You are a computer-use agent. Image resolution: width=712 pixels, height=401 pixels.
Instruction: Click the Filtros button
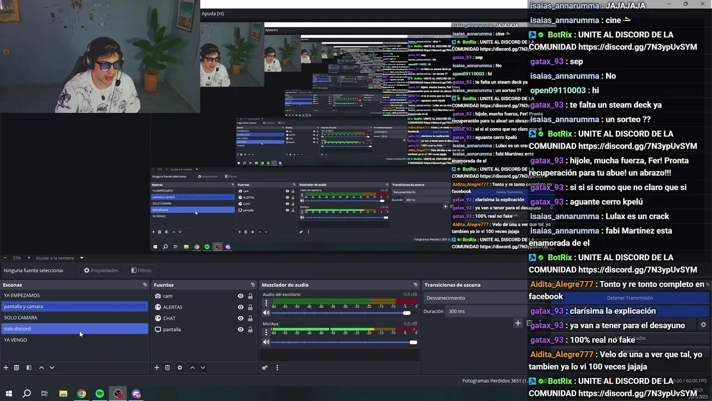(141, 271)
